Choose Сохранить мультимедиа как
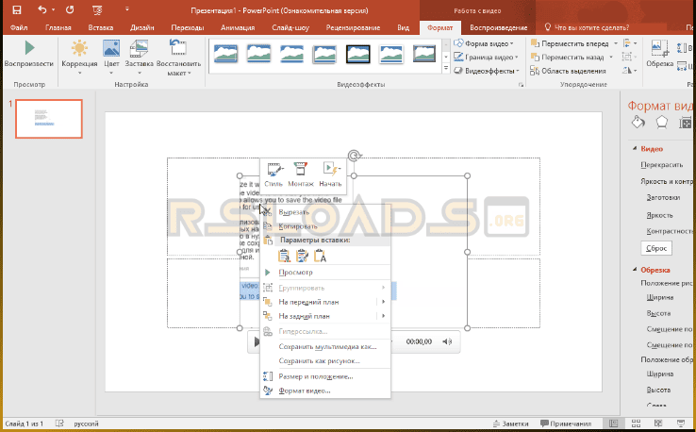The image size is (696, 432). [325, 347]
